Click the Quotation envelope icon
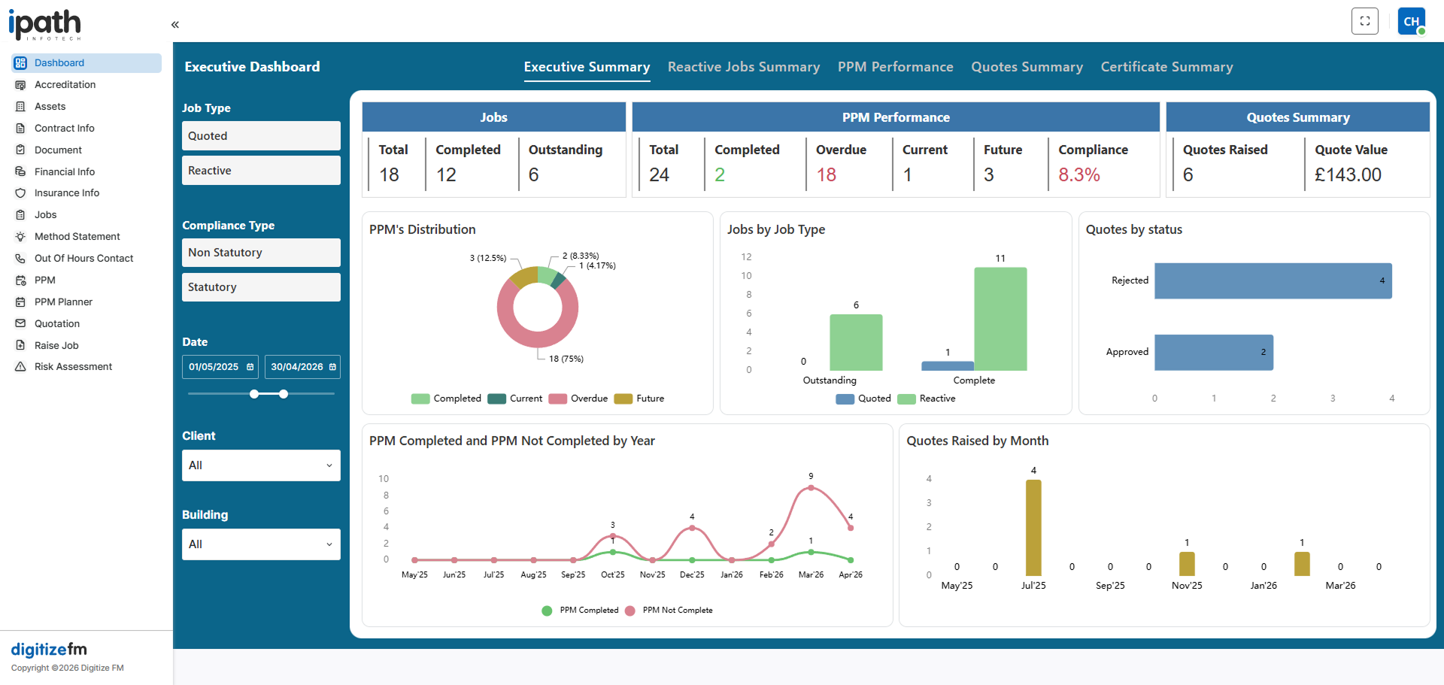1444x685 pixels. click(20, 324)
